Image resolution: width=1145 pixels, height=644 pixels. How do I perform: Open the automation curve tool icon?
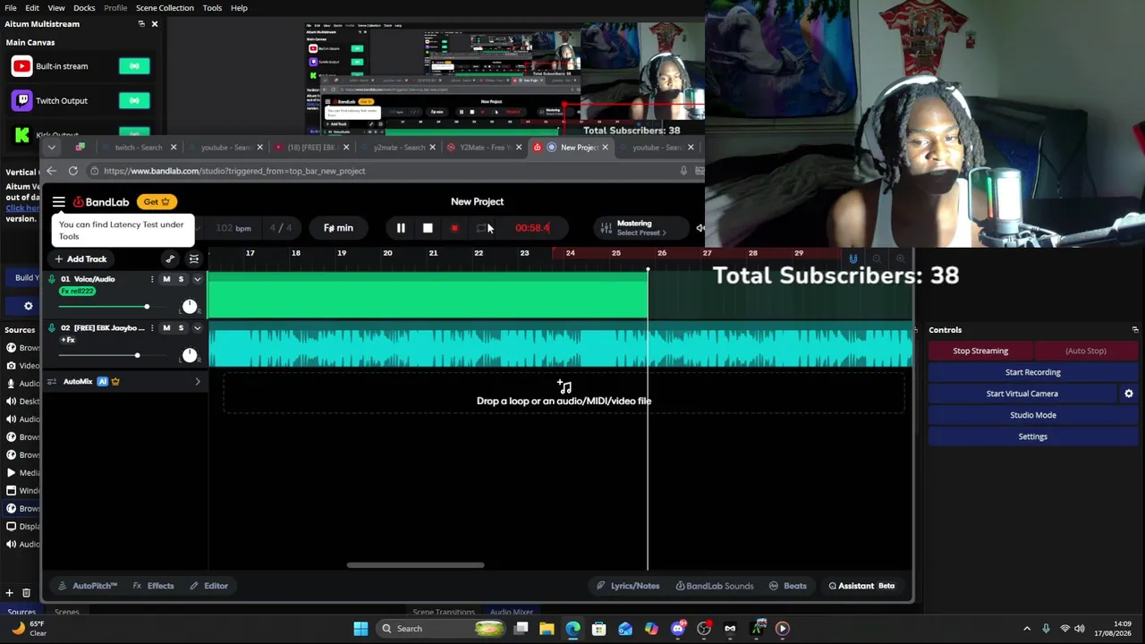point(170,259)
